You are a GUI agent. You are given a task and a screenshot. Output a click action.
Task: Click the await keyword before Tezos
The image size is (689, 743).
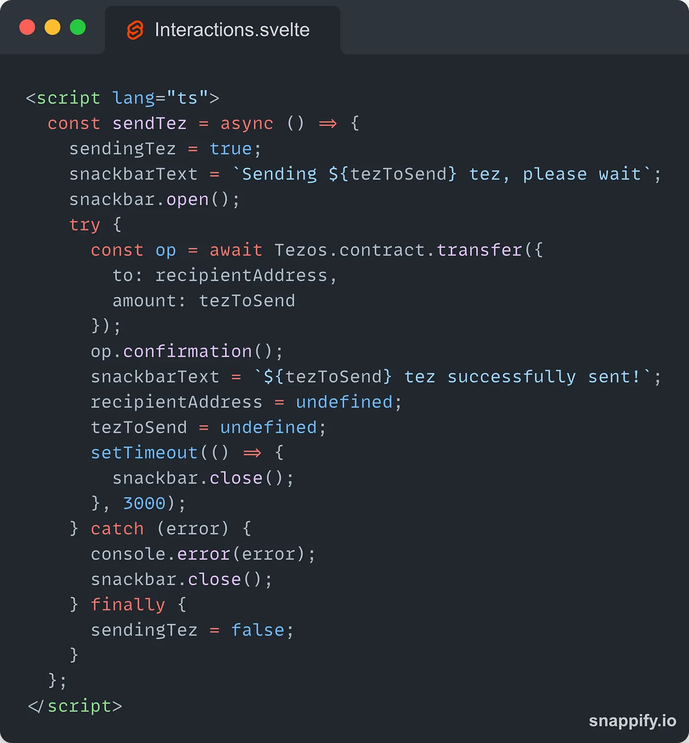pyautogui.click(x=236, y=250)
